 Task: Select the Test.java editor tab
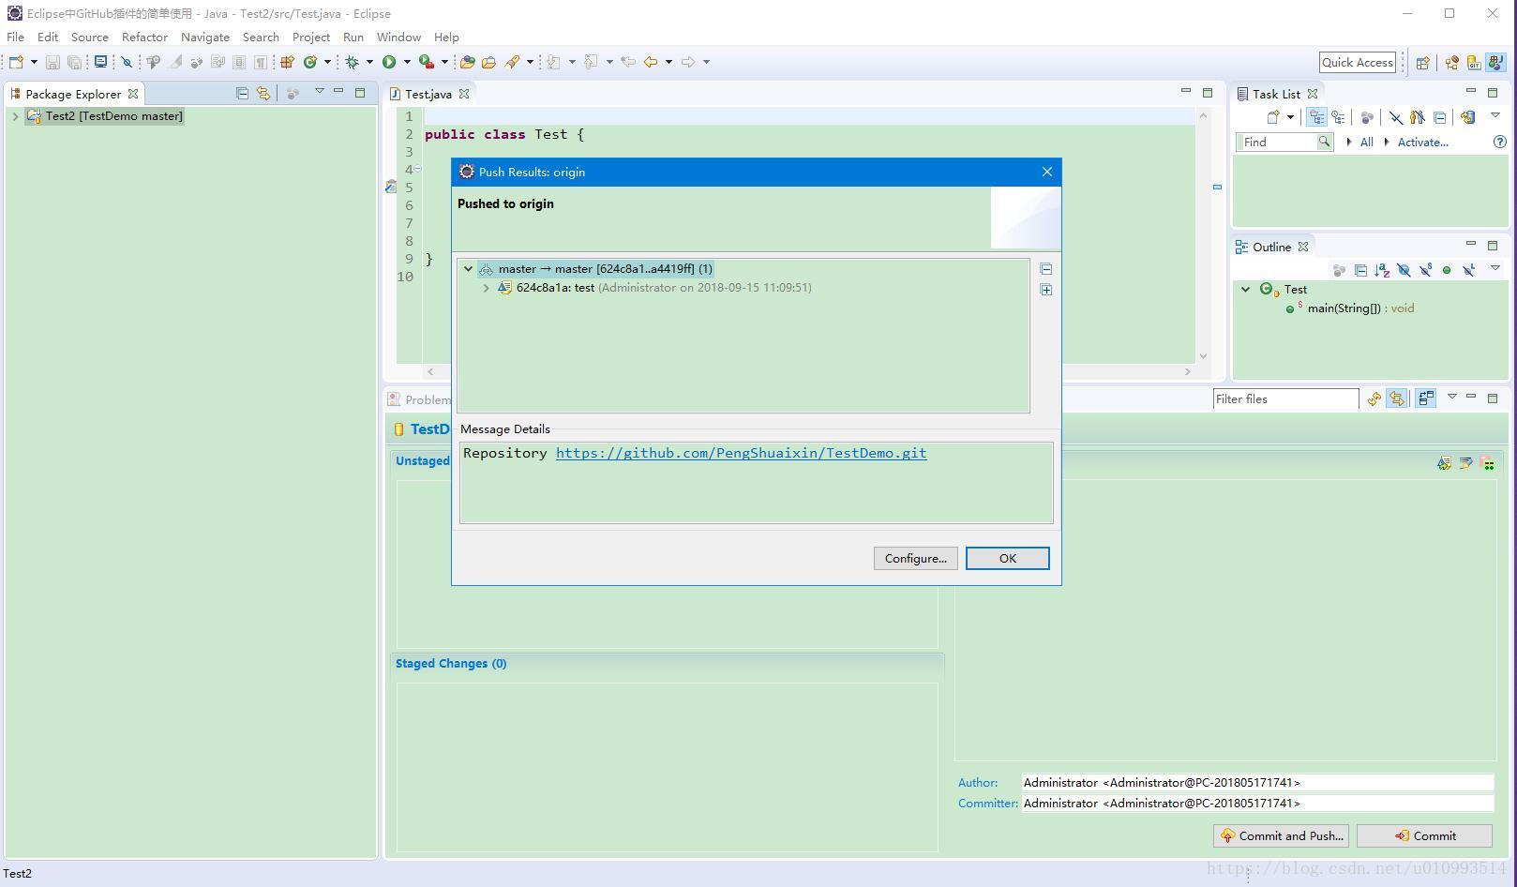[x=428, y=94]
